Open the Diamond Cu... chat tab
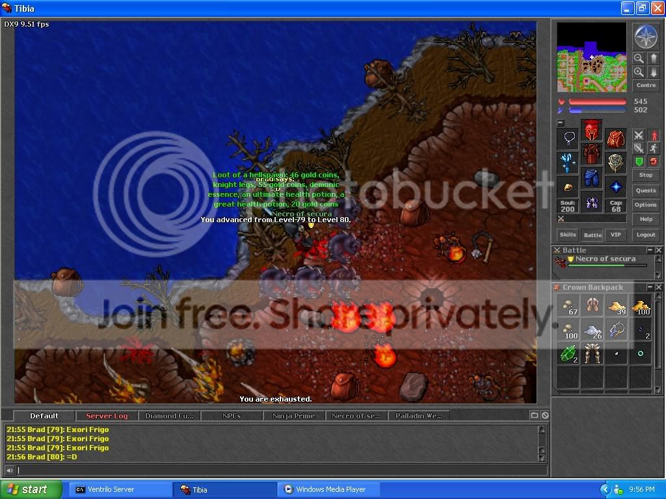666x499 pixels. point(169,416)
